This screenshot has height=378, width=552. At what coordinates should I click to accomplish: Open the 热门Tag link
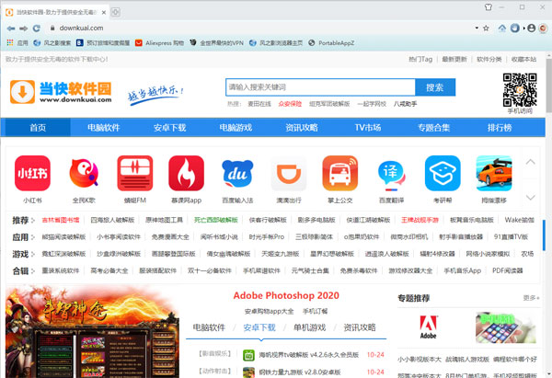coord(420,59)
